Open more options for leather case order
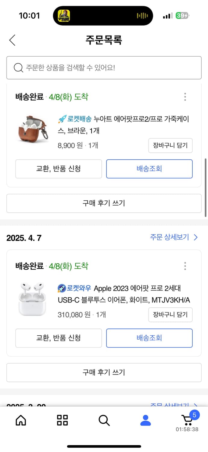 coord(185,97)
